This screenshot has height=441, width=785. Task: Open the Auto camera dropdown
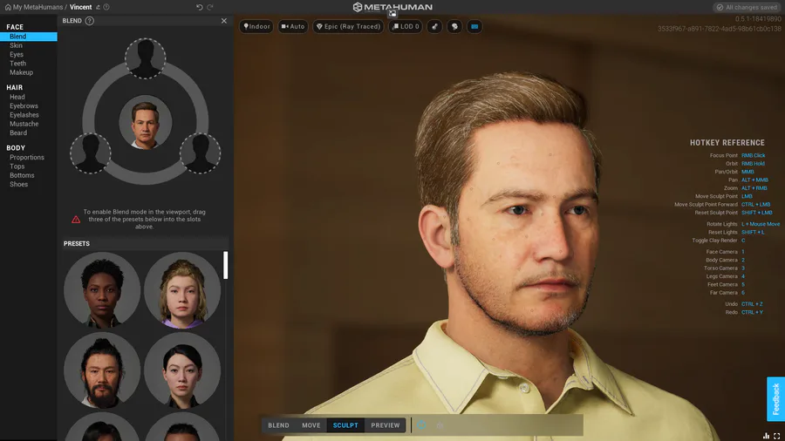tap(293, 26)
